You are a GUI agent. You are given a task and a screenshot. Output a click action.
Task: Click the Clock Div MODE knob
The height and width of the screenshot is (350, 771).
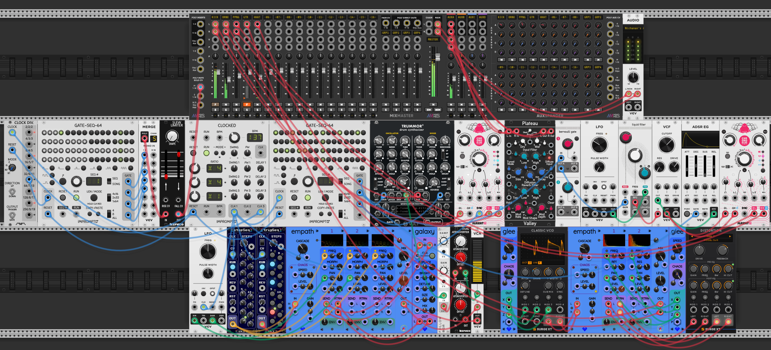12,167
